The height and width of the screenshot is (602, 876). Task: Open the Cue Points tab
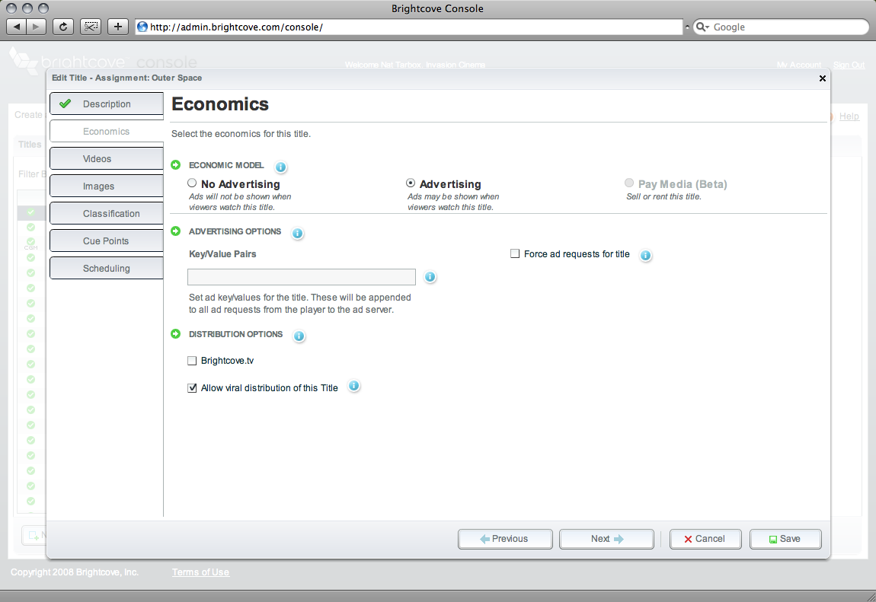coord(107,240)
